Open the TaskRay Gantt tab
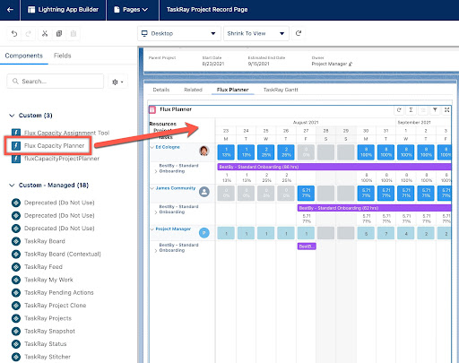 pyautogui.click(x=281, y=90)
